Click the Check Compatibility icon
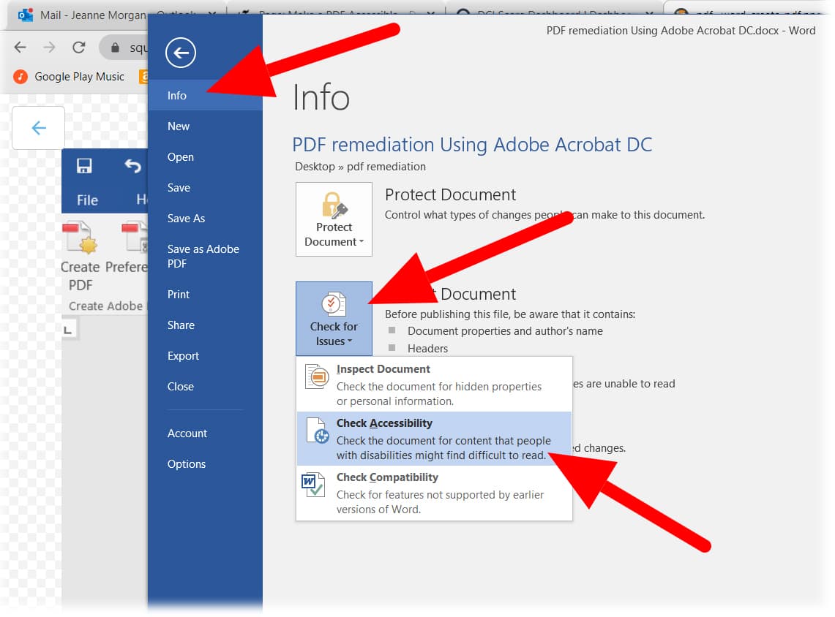The height and width of the screenshot is (617, 835). pos(313,485)
